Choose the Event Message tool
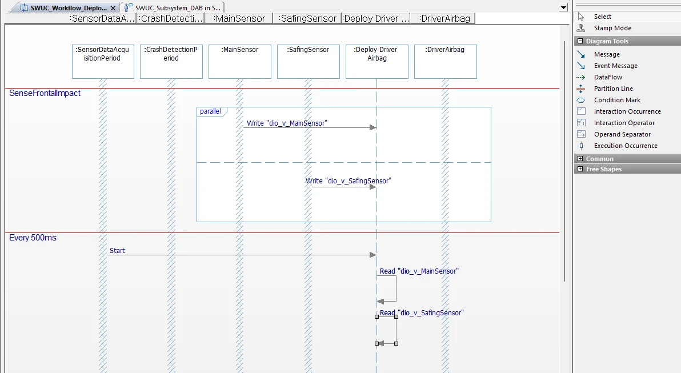 (615, 66)
